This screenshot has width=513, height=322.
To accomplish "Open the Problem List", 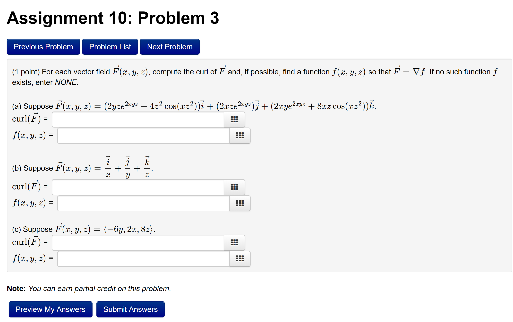I will 110,46.
